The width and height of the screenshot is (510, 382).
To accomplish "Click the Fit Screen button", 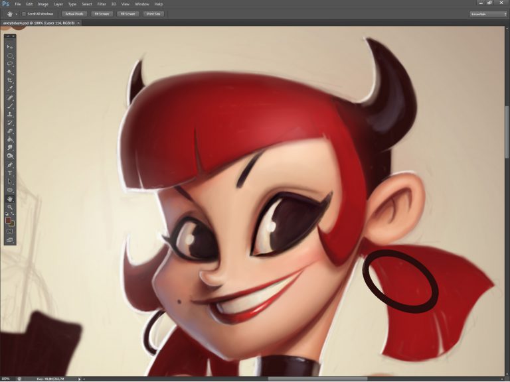I will [102, 14].
